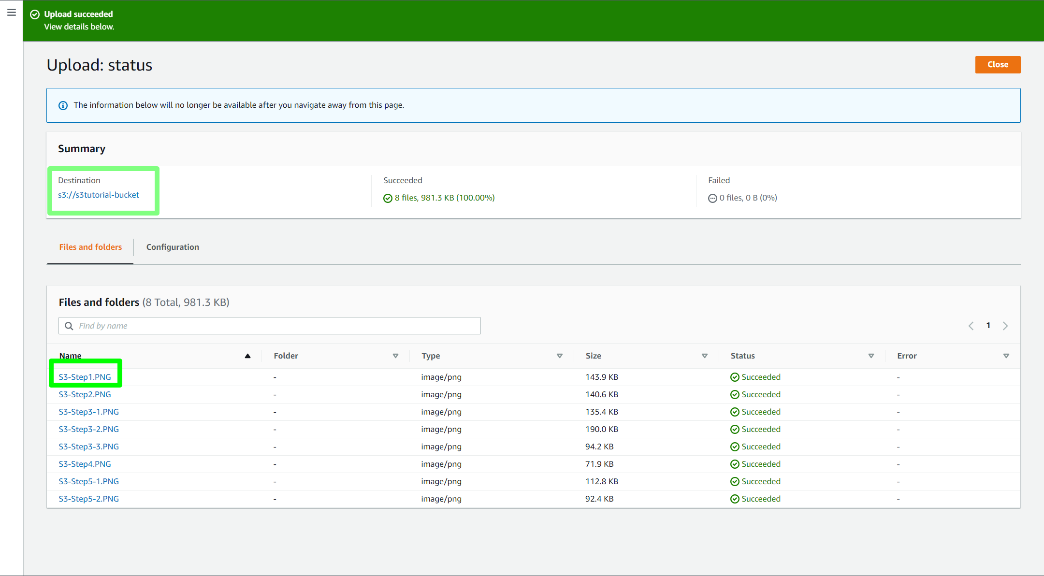1044x576 pixels.
Task: Click the Failed summary status icon
Action: (712, 198)
